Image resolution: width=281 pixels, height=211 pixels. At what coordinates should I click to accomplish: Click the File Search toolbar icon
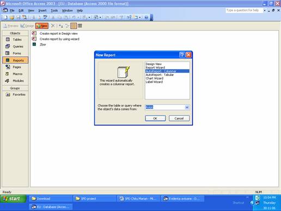[25, 17]
